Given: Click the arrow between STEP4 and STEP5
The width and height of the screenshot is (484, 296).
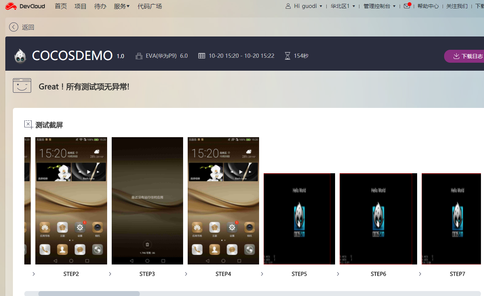Looking at the screenshot, I should (262, 274).
